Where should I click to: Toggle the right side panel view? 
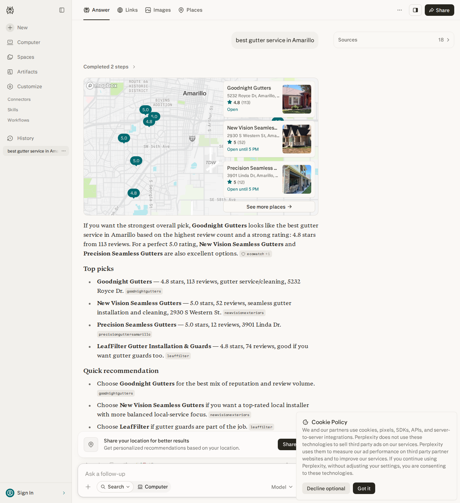(415, 10)
